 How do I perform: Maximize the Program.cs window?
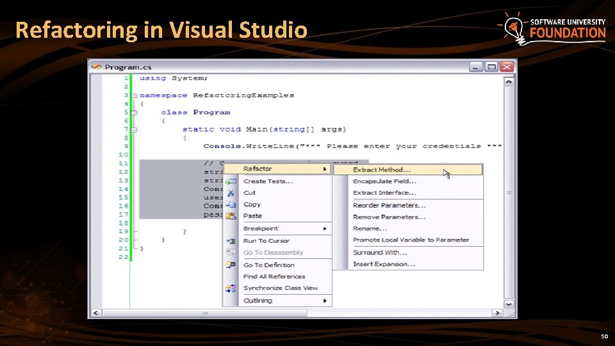tap(491, 67)
